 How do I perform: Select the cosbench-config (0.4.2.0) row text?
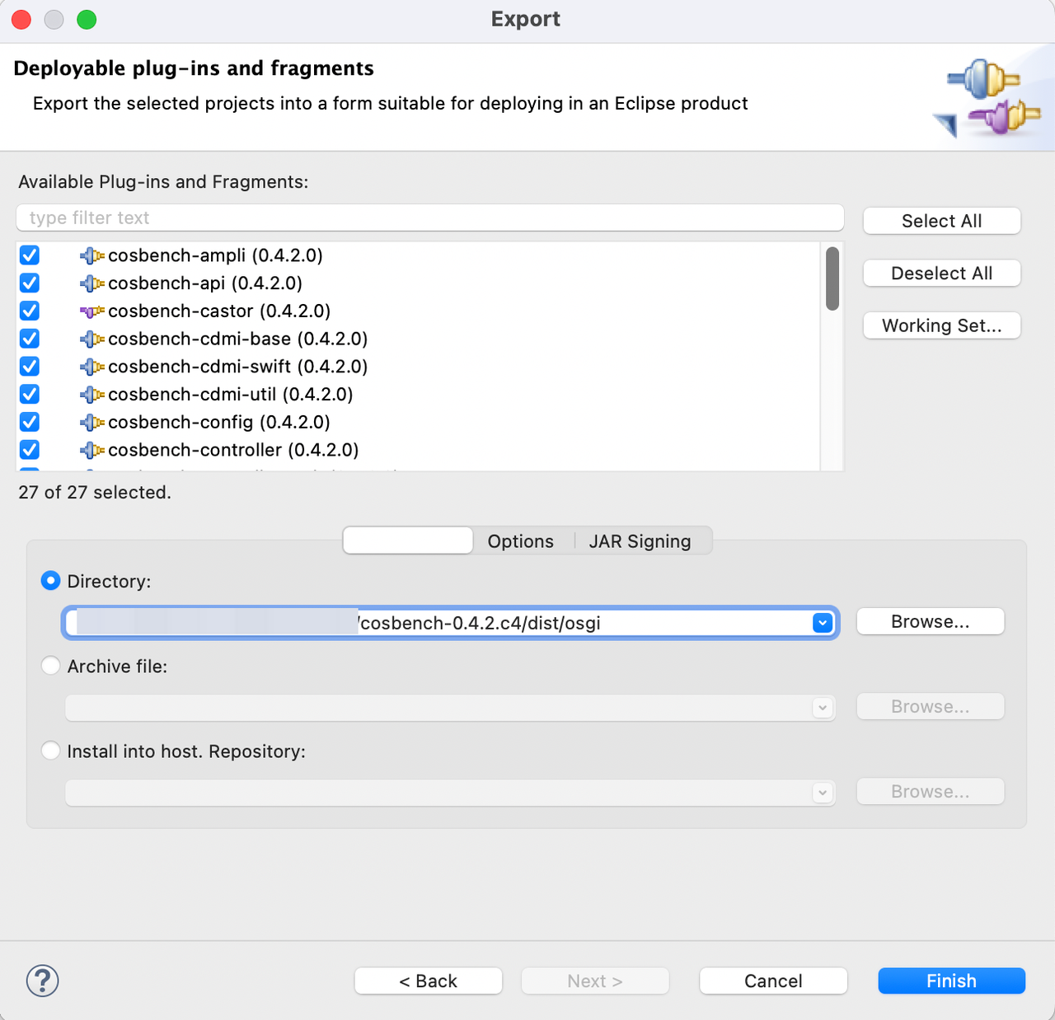point(219,422)
